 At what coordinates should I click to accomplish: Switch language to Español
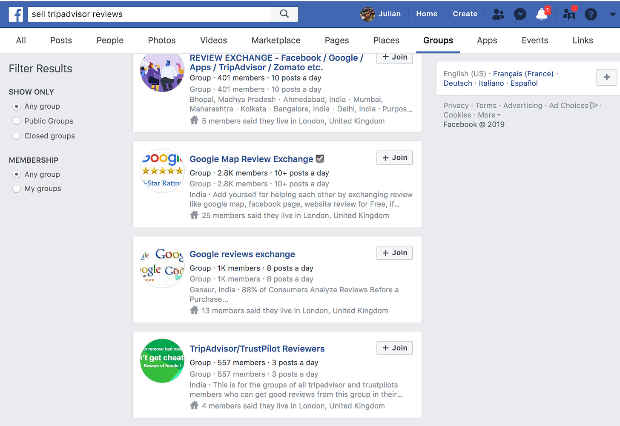(x=524, y=83)
